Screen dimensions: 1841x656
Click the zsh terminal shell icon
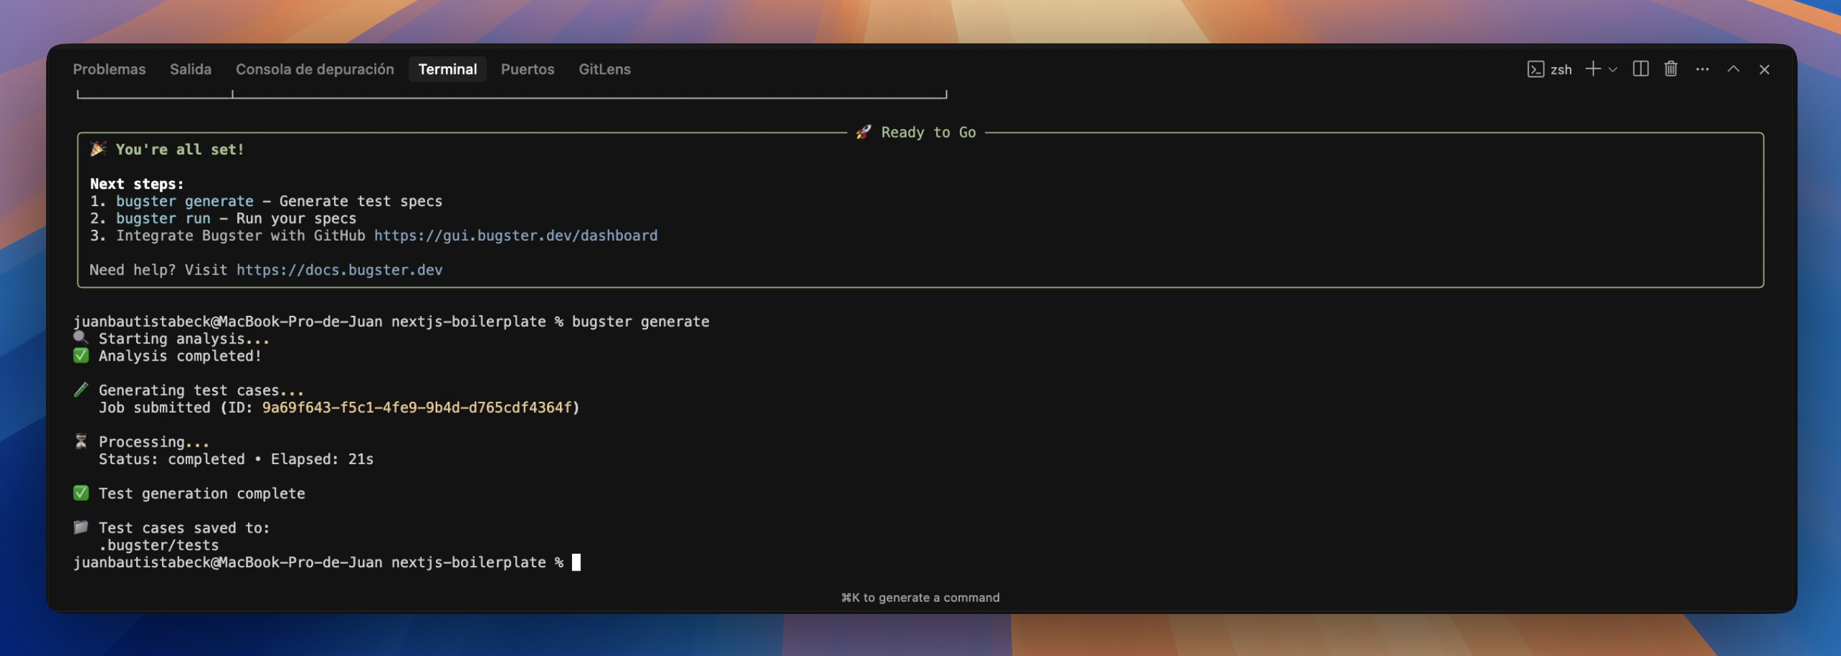(x=1535, y=69)
